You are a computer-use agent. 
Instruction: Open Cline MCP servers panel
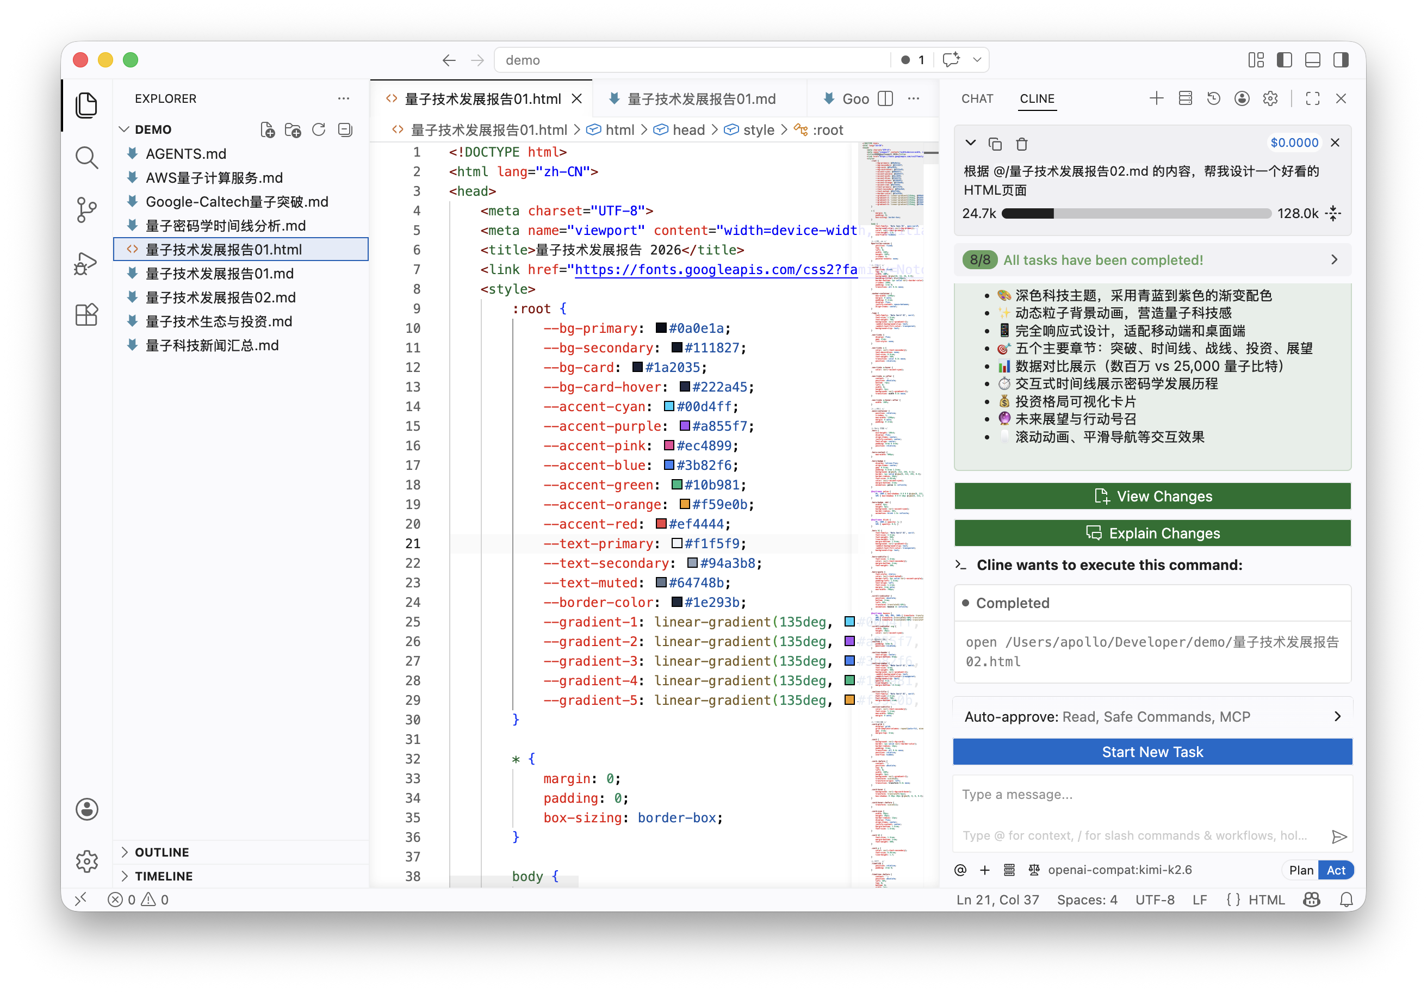[x=1185, y=98]
